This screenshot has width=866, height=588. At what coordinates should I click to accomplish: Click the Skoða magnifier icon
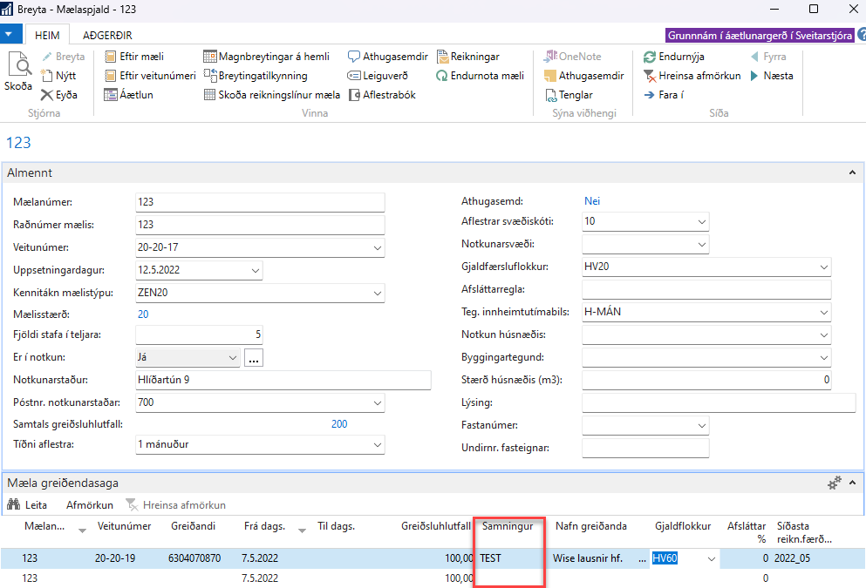click(x=17, y=65)
